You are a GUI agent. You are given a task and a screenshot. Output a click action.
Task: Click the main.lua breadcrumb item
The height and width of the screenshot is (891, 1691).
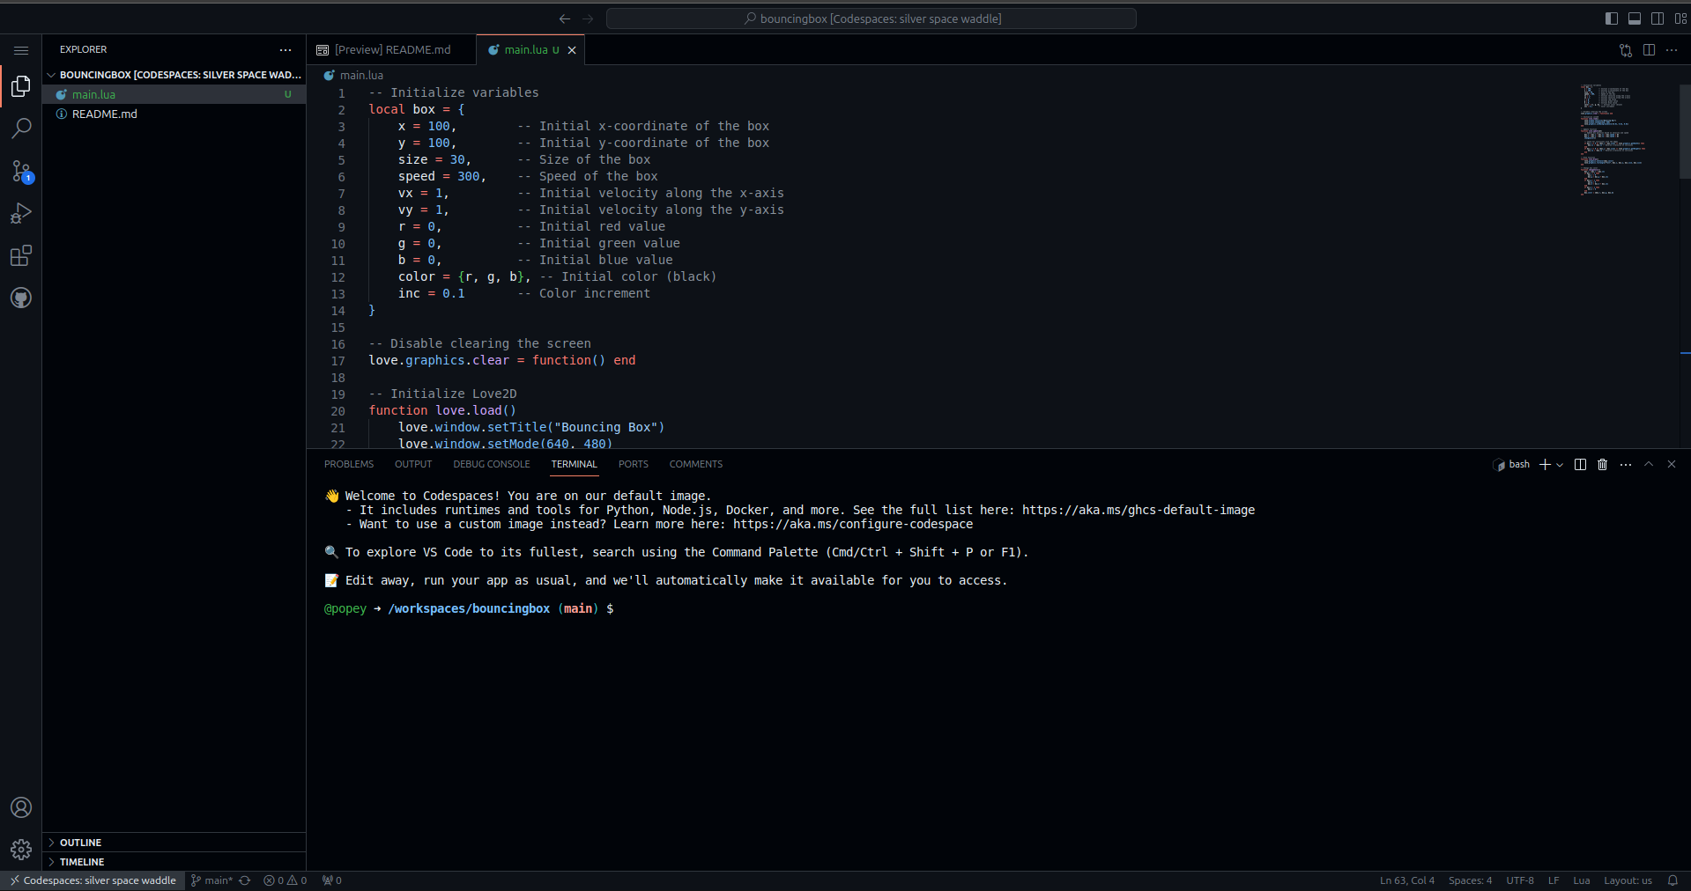[354, 76]
